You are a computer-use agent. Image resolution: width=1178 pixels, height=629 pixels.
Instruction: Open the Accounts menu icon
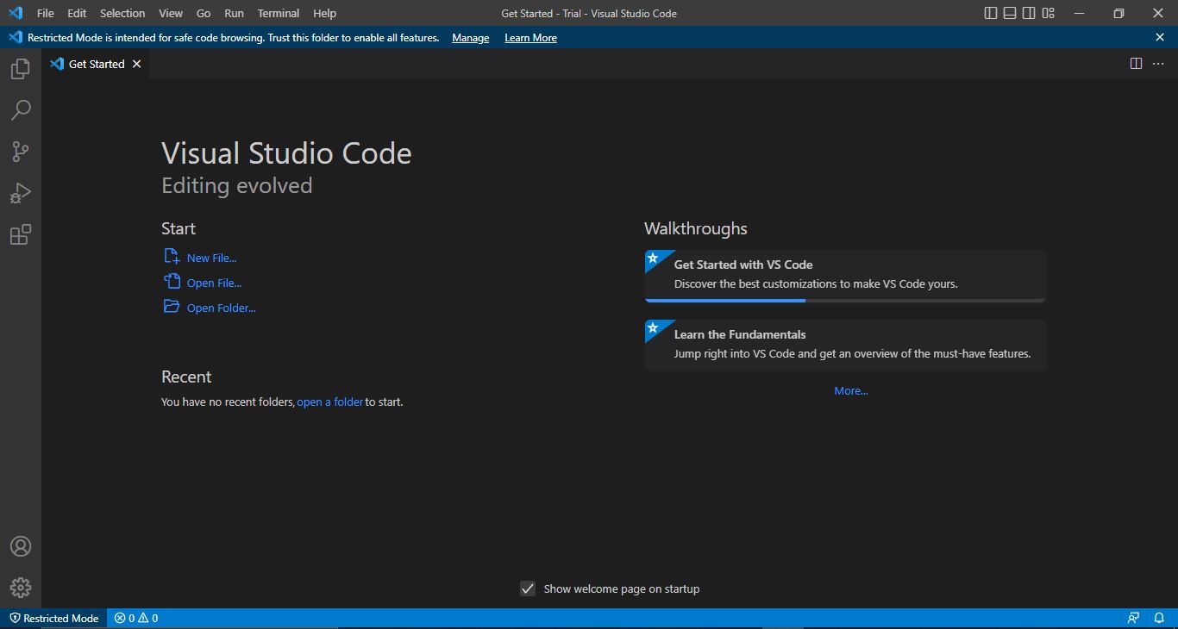point(21,547)
